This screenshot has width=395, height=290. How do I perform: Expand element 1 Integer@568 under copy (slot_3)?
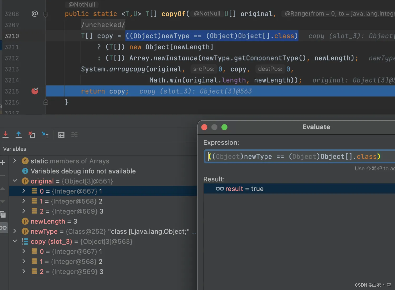pyautogui.click(x=24, y=261)
